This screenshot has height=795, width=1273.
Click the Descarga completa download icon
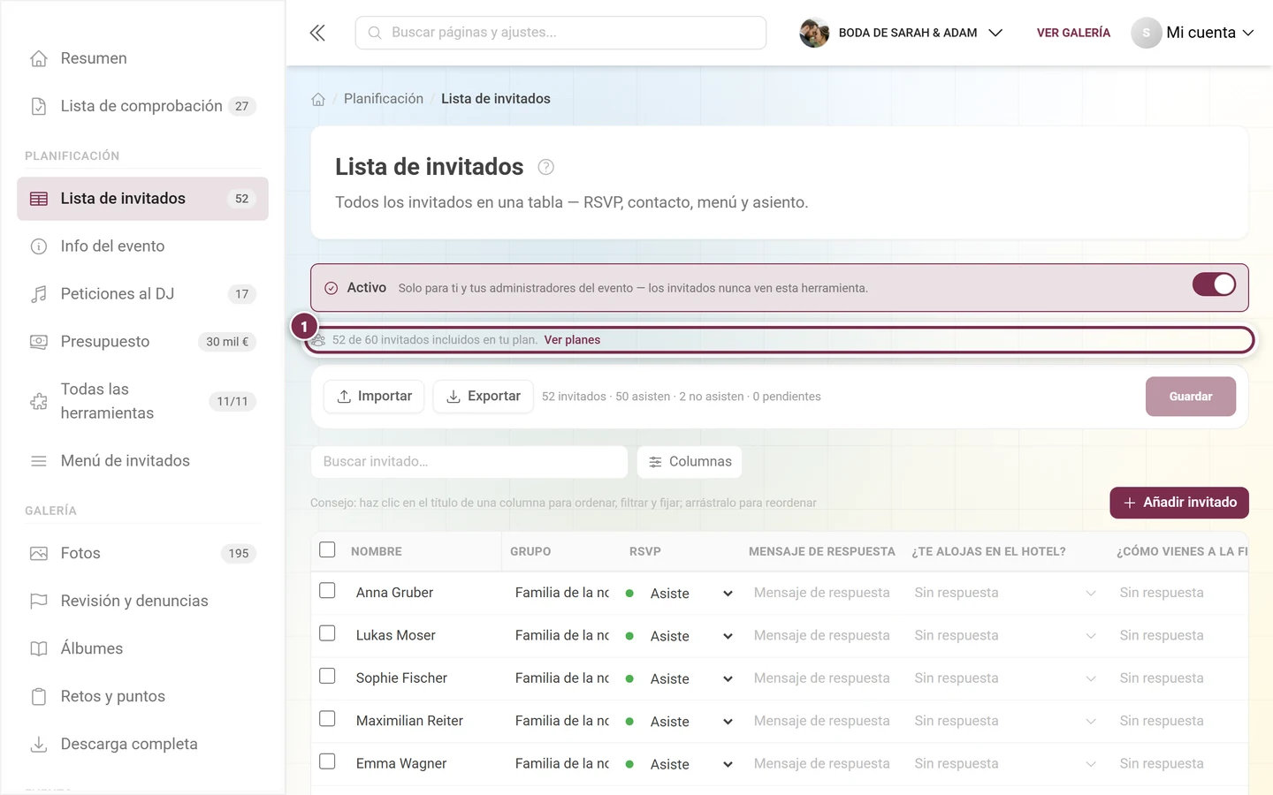tap(39, 745)
